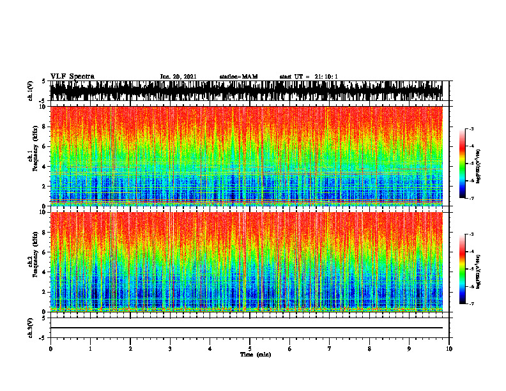506x391 pixels.
Task: Click inside the ch.2 spectrogram panel
Action: click(246, 262)
